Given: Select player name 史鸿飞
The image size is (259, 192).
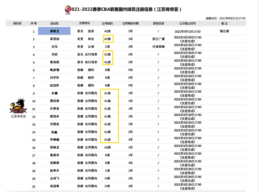Looking at the screenshot, I should [54, 178].
